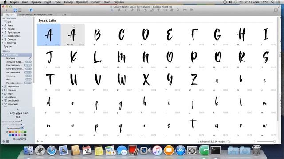The width and height of the screenshot is (284, 159).
Task: Select the Aacute glyph cell
Action: point(73,35)
